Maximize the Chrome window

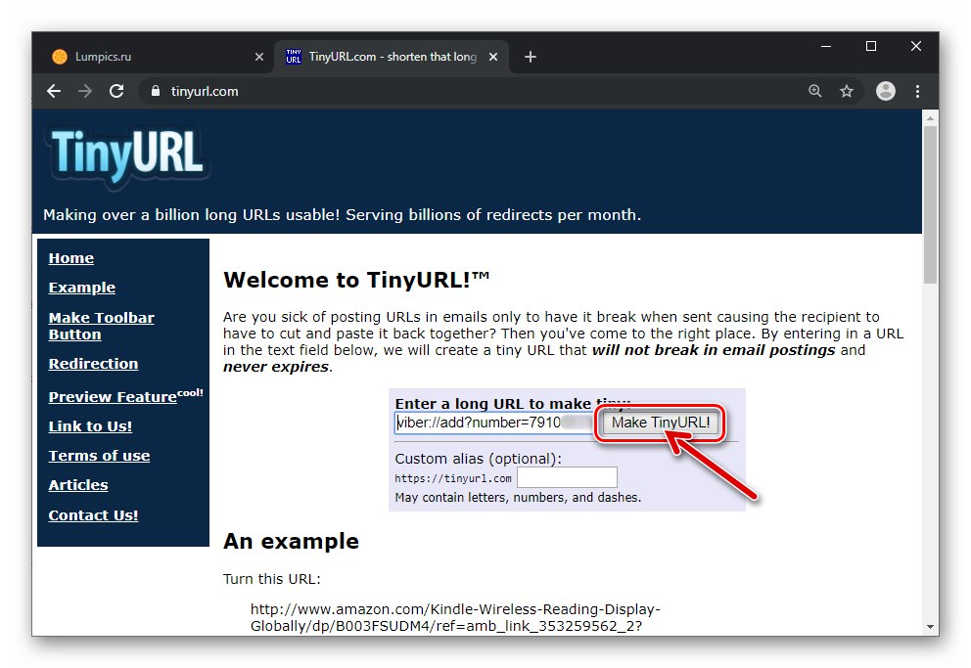tap(871, 46)
